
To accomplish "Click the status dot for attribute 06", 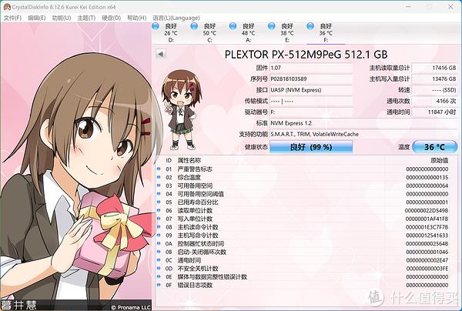I will (x=159, y=210).
